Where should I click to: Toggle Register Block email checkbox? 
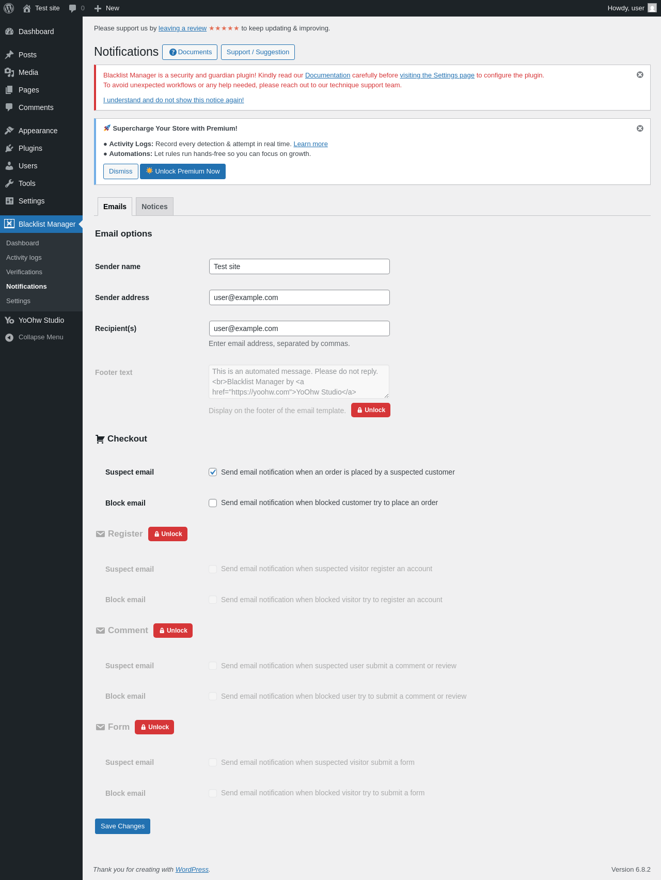tap(213, 600)
